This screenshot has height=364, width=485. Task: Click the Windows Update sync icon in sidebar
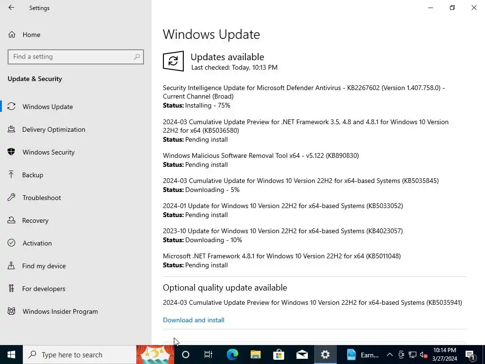tap(11, 107)
